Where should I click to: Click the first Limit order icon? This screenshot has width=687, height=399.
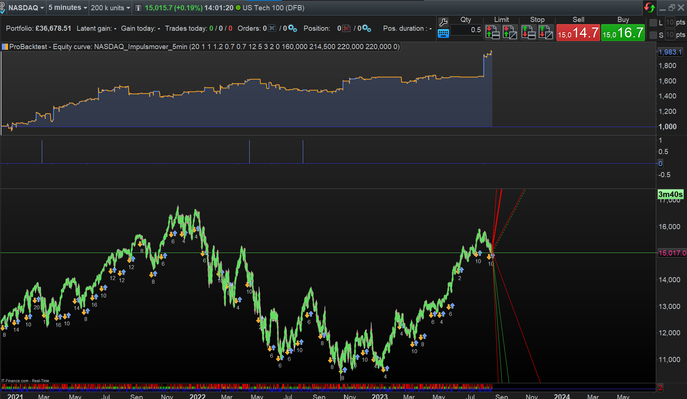pyautogui.click(x=492, y=32)
